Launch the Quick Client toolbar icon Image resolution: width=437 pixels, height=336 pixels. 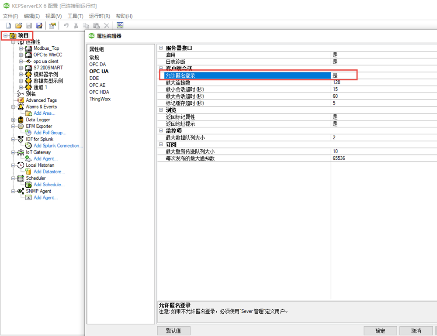point(120,25)
